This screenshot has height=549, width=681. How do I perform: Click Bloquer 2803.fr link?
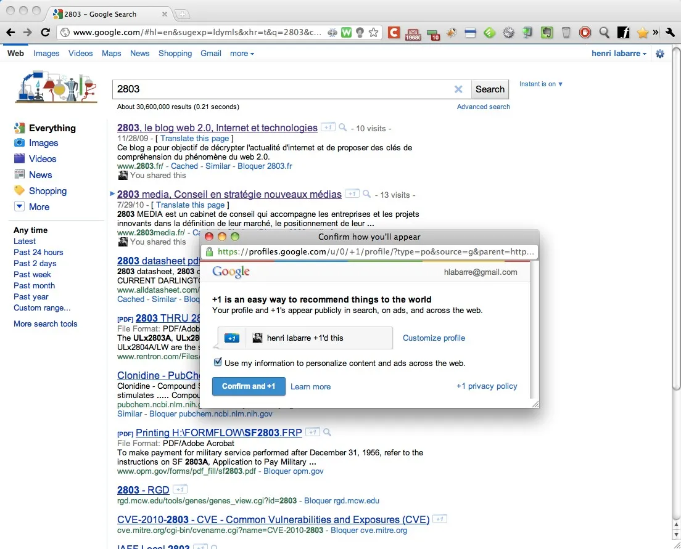pos(265,166)
